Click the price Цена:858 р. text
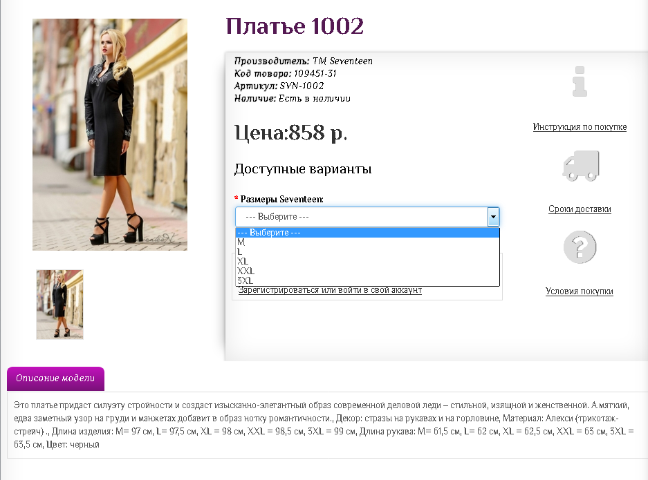The image size is (648, 480). click(x=290, y=133)
